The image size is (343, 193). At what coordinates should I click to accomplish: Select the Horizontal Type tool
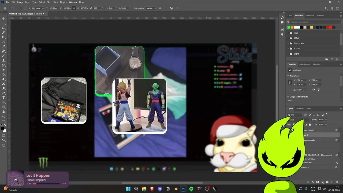click(3, 98)
